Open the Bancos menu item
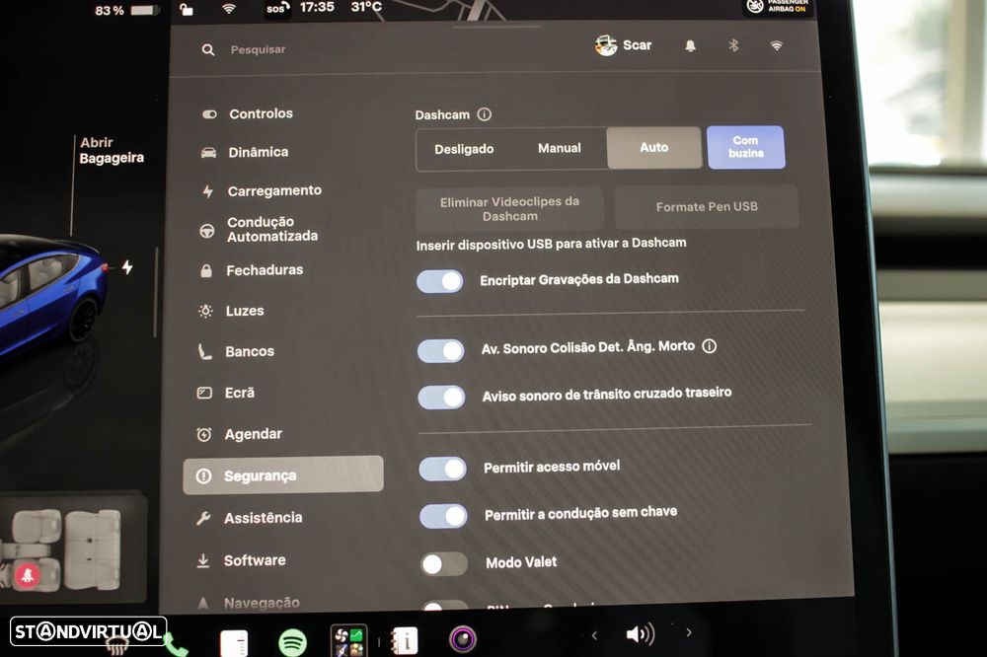 click(x=236, y=351)
